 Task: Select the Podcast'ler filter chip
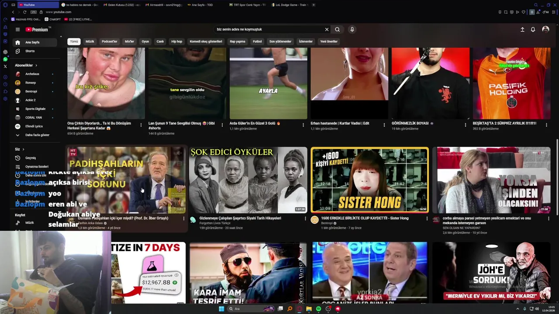coord(110,41)
